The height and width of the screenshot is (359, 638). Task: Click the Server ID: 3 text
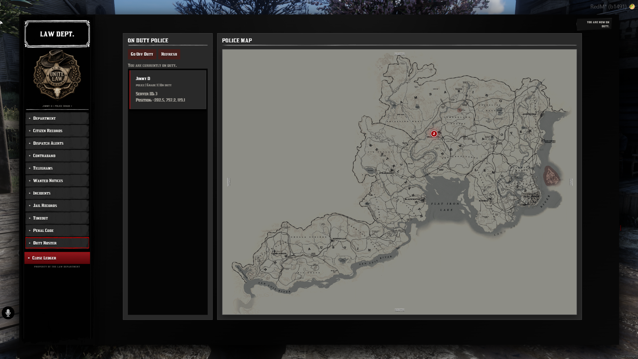pos(146,94)
